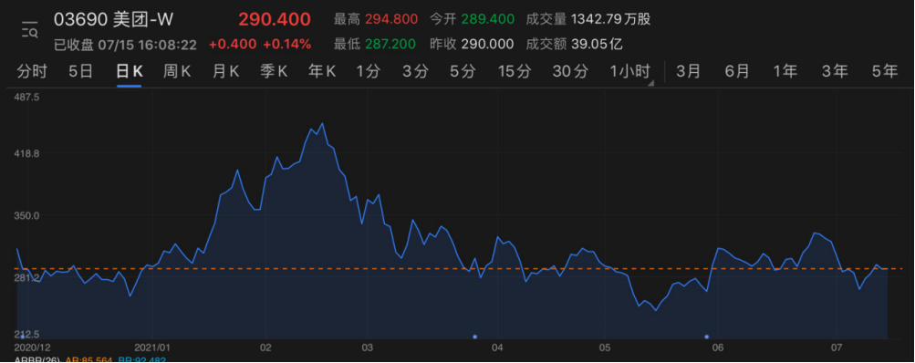Set chart range to 5年
Screen dimensions: 915x363
pyautogui.click(x=885, y=72)
